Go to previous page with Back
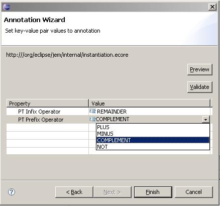Screen dimensions: 220x206 [74, 192]
